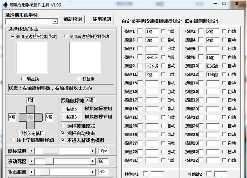Toggle left stick 轴互换 checkbox
This screenshot has width=247, height=178.
pos(23,79)
